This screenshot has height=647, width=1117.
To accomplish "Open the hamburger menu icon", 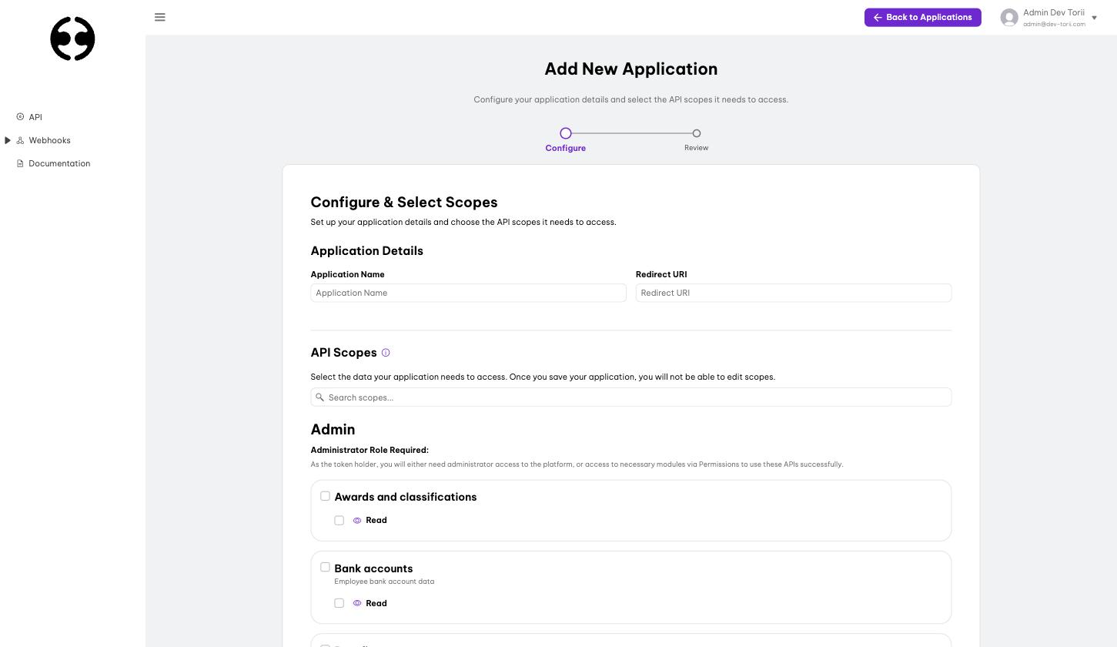I will point(160,17).
